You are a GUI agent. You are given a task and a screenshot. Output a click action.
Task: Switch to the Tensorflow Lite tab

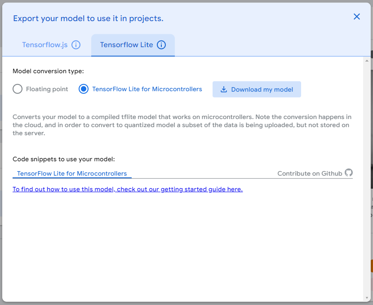133,45
